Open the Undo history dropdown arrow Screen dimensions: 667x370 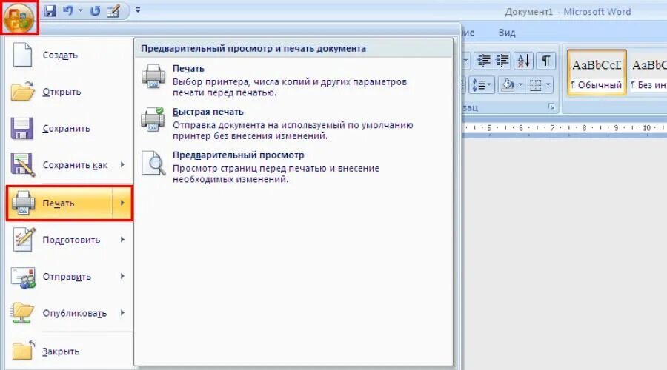coord(80,10)
